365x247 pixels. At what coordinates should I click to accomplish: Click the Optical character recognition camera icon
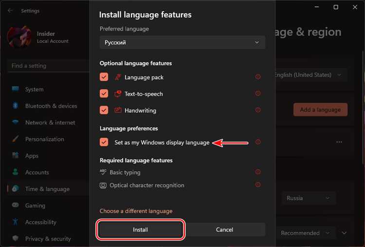coord(103,185)
